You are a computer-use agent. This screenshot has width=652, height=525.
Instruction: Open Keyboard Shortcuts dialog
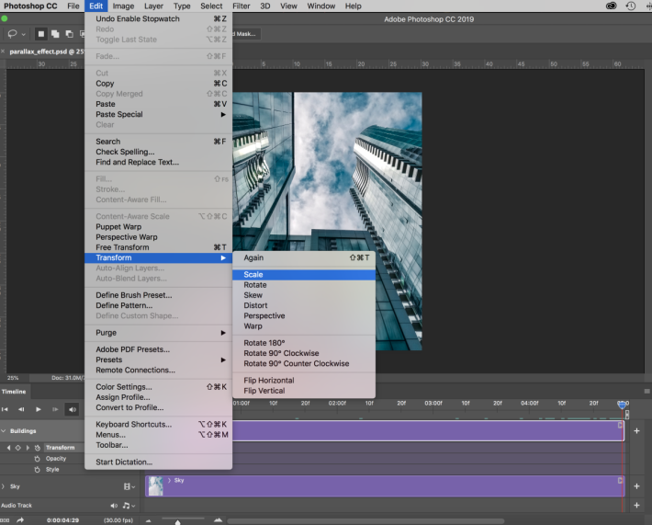click(159, 424)
